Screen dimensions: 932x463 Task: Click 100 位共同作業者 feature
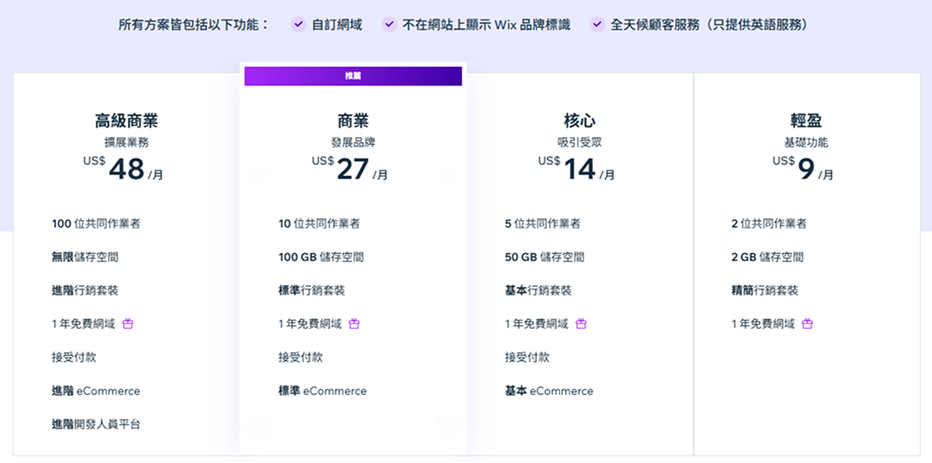click(x=96, y=225)
